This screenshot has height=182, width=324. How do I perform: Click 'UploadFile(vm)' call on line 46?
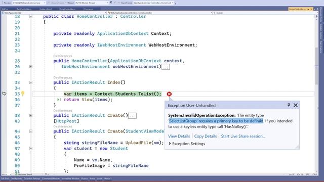click(143, 143)
